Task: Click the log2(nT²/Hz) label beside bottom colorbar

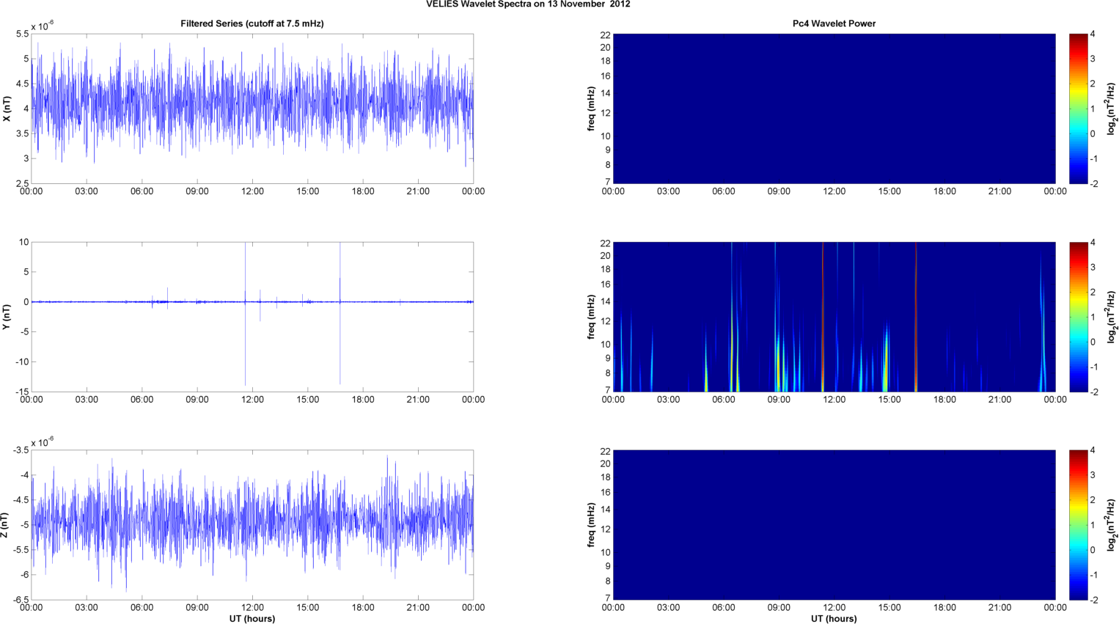Action: pos(1112,525)
